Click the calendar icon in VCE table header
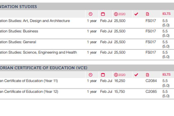The width and height of the screenshot is (174, 116). [x=103, y=75]
